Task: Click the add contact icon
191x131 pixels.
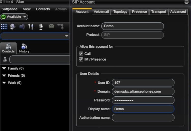Action: coord(5,60)
